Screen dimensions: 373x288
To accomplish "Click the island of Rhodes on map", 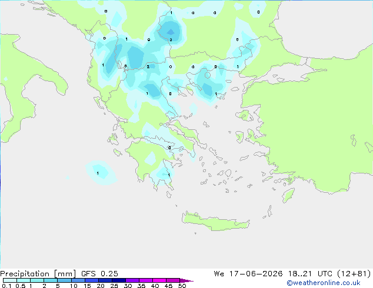I will coord(288,195).
